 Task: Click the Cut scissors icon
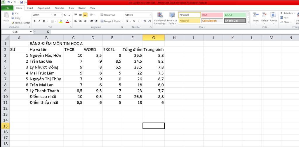(x=13, y=13)
